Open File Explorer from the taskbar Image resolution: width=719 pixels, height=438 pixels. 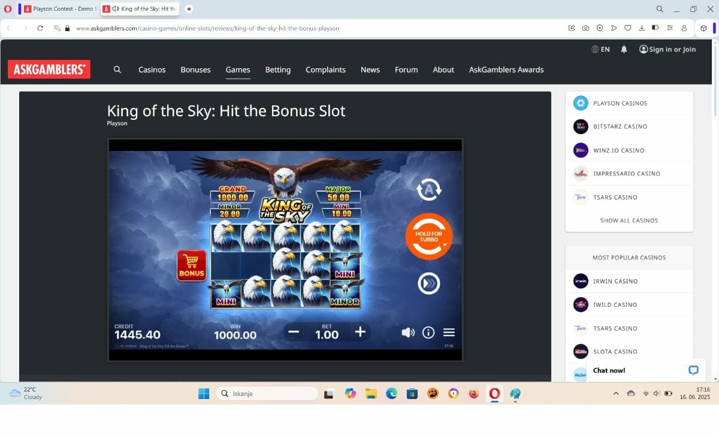coord(371,394)
